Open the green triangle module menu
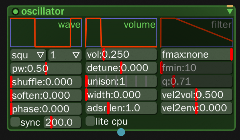This screenshot has height=140, width=240. 230,12
